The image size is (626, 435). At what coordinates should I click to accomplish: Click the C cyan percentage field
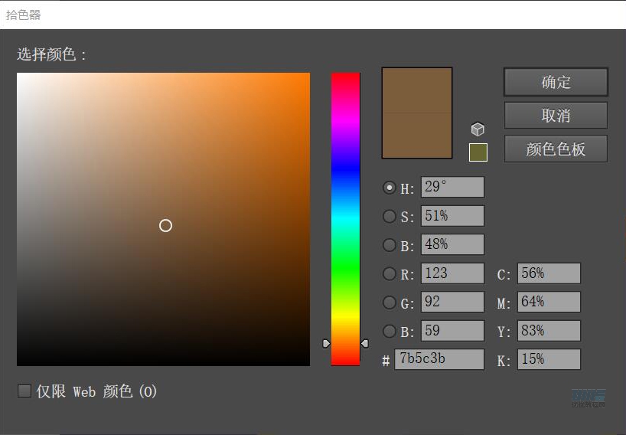pyautogui.click(x=548, y=273)
